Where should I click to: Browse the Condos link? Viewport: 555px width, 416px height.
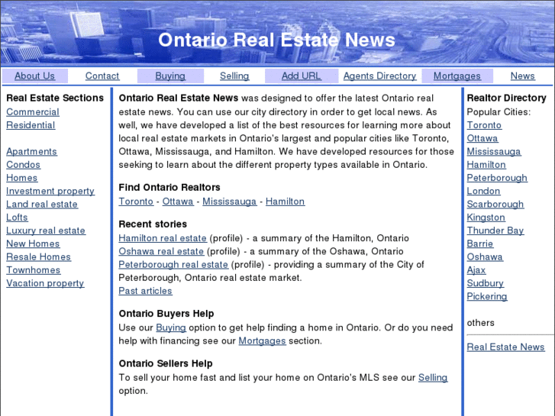23,165
